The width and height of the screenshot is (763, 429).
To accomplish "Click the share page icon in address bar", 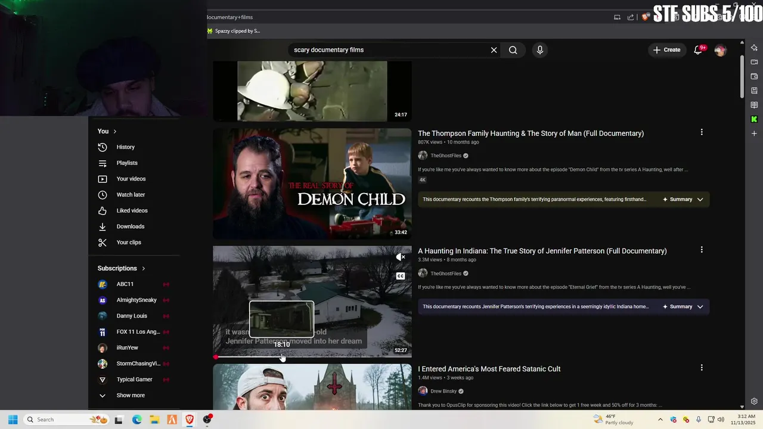I will (631, 17).
